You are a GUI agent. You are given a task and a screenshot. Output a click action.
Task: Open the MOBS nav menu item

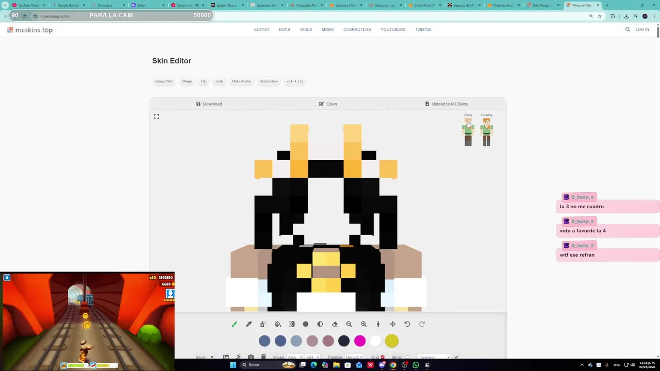pos(327,29)
